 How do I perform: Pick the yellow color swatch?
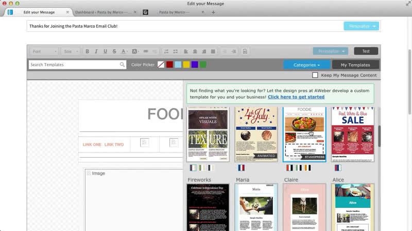click(186, 65)
